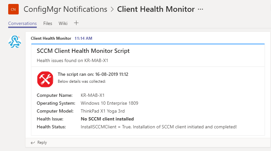Click the Computer Name label

pyautogui.click(x=54, y=95)
